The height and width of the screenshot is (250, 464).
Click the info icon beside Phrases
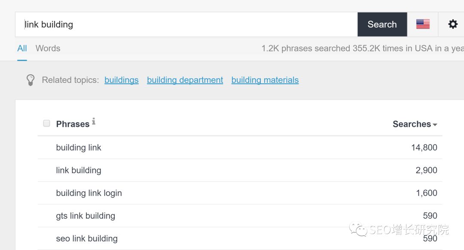pyautogui.click(x=94, y=121)
